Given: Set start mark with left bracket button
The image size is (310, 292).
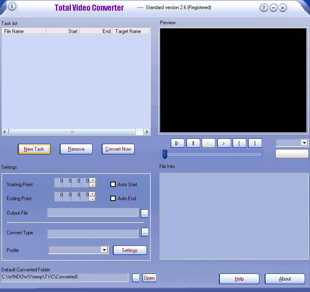Looking at the screenshot, I should 239,143.
